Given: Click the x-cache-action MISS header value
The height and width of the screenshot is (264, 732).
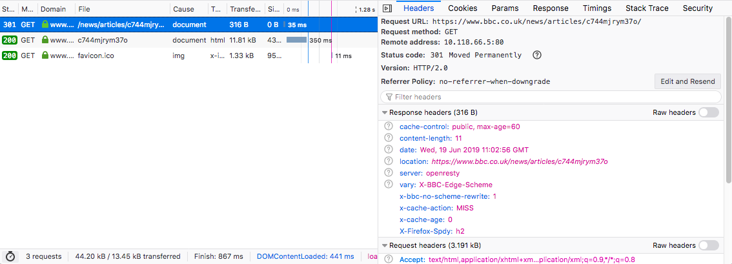Looking at the screenshot, I should click(465, 208).
